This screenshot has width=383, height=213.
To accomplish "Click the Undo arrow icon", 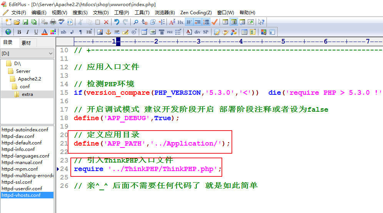I will (x=117, y=22).
